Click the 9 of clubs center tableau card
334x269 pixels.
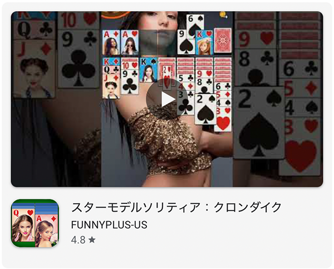(x=130, y=82)
